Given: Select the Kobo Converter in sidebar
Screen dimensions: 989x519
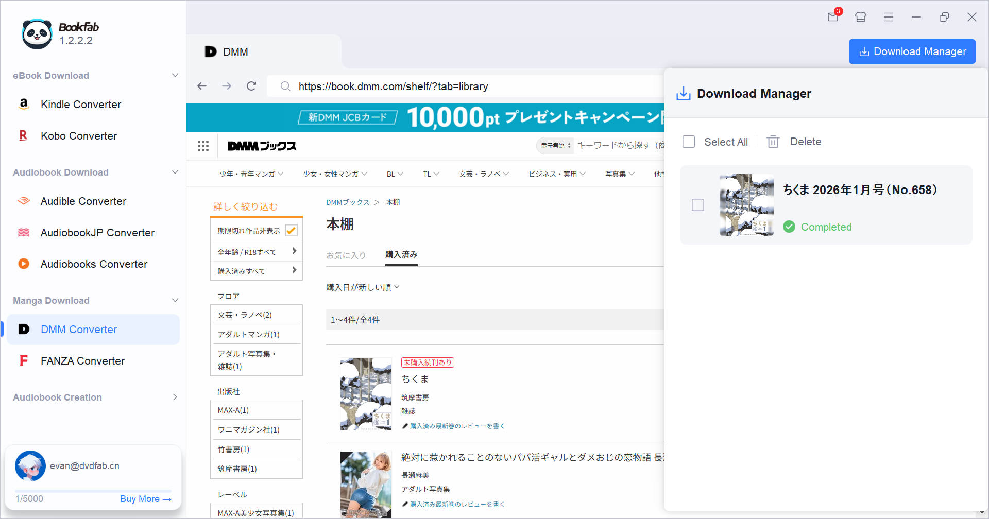Looking at the screenshot, I should pyautogui.click(x=78, y=135).
